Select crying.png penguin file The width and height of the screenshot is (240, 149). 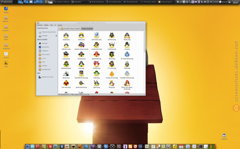pyautogui.click(x=66, y=56)
